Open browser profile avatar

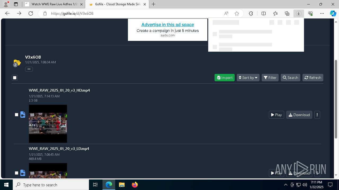pos(6,4)
